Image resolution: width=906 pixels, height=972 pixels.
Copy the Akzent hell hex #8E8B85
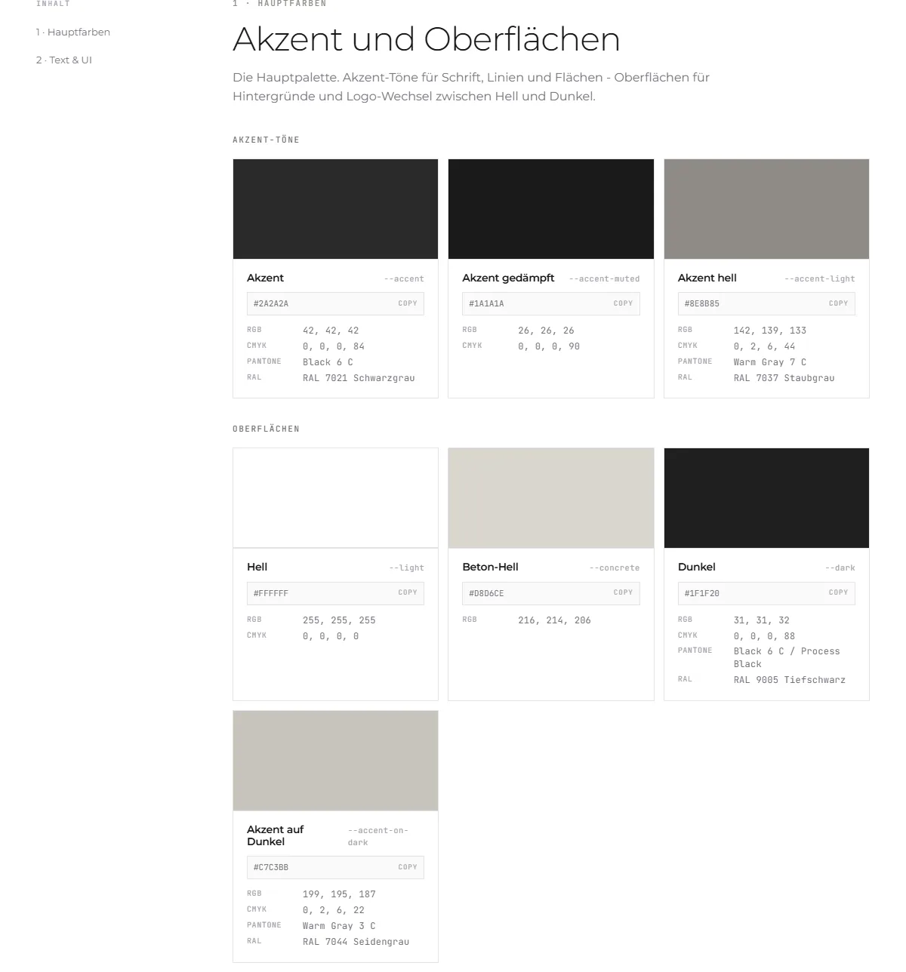[838, 303]
